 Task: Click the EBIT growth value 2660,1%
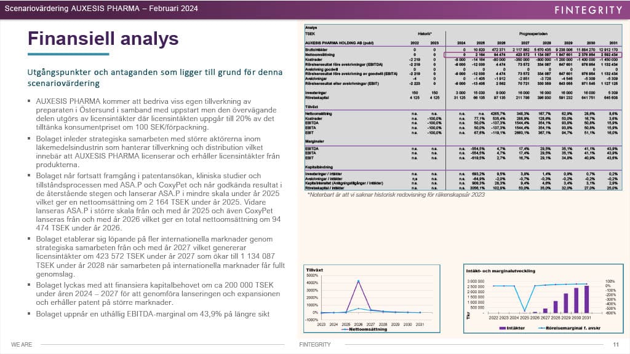point(522,133)
